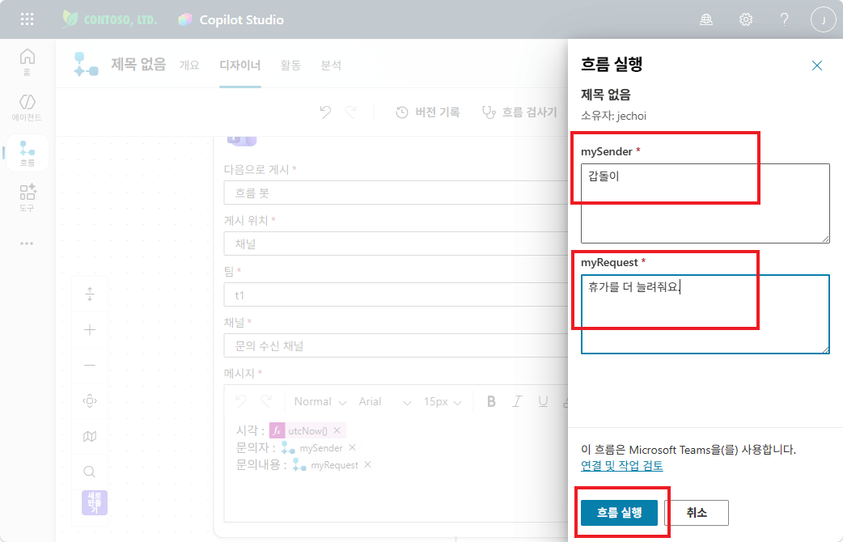This screenshot has width=843, height=542.
Task: Click the mySender text input field
Action: click(705, 203)
